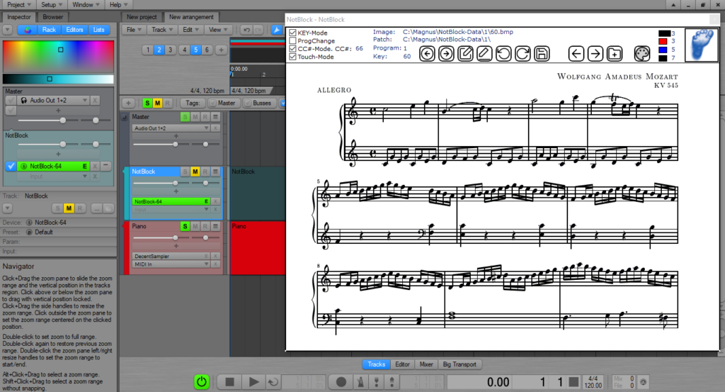Open the File dropdown in arrangement toolbar

point(134,30)
